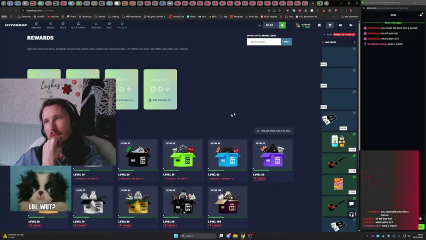Open the Alle bokmerker folder

pyautogui.click(x=350, y=16)
